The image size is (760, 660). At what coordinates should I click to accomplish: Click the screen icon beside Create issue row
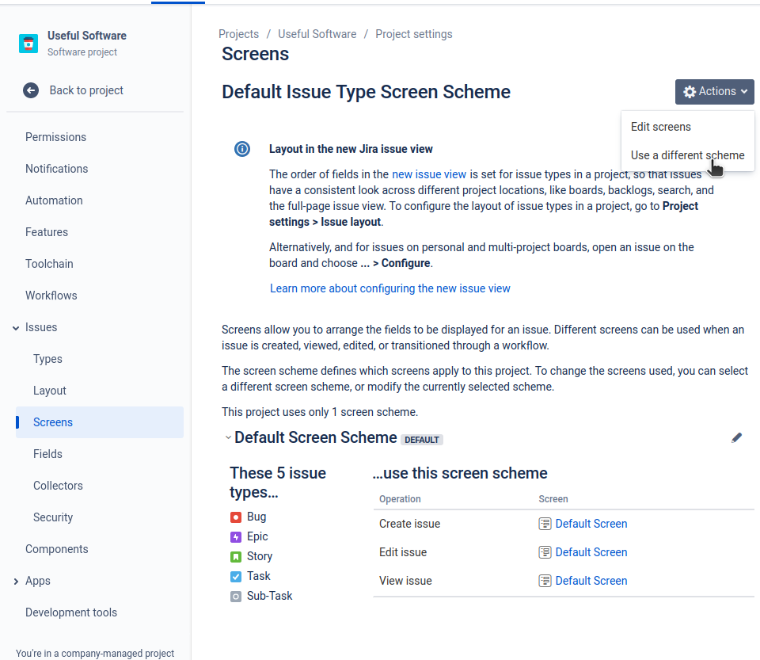click(545, 523)
